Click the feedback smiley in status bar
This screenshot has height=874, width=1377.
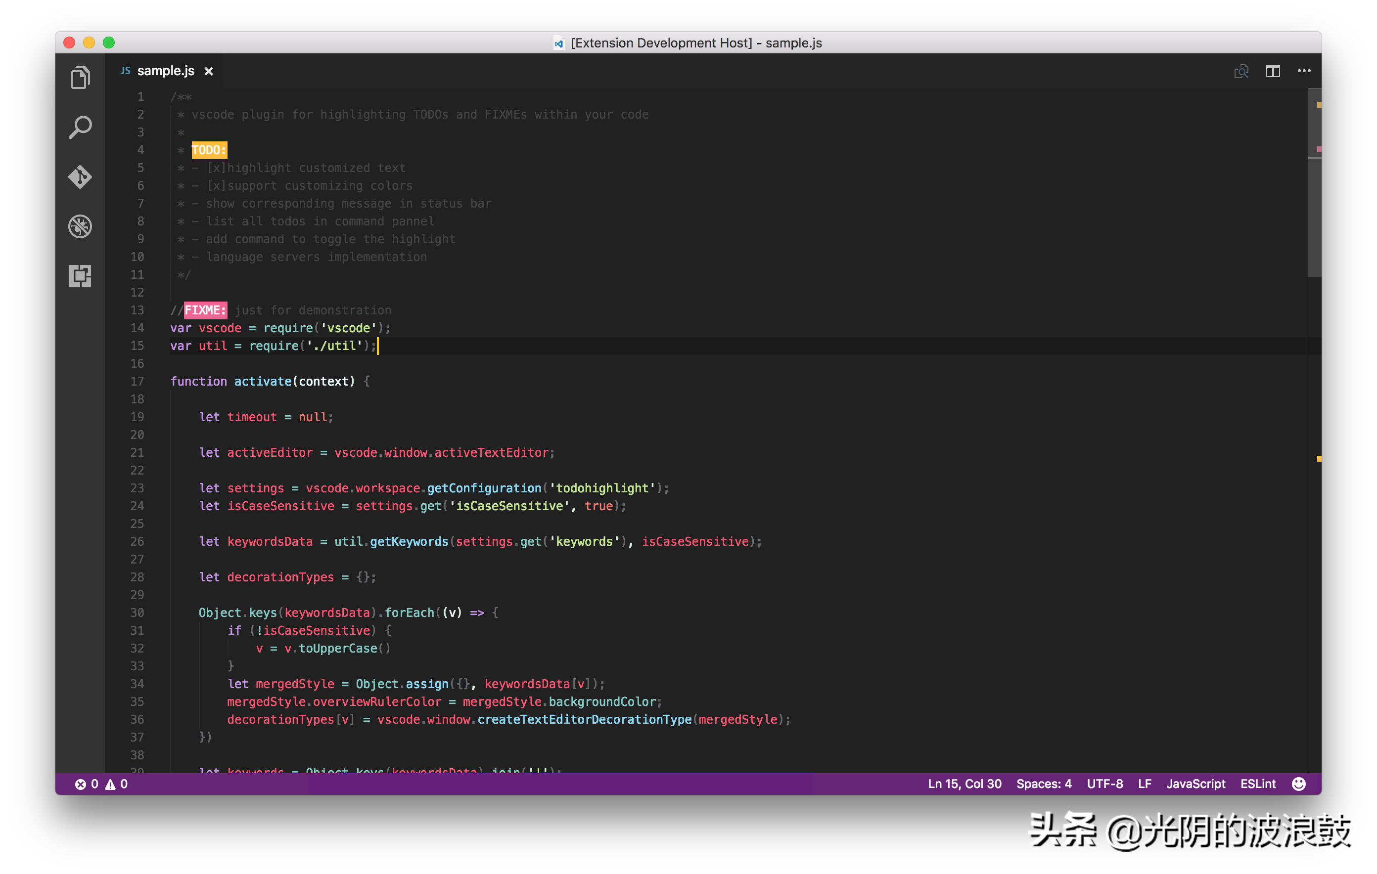tap(1299, 784)
